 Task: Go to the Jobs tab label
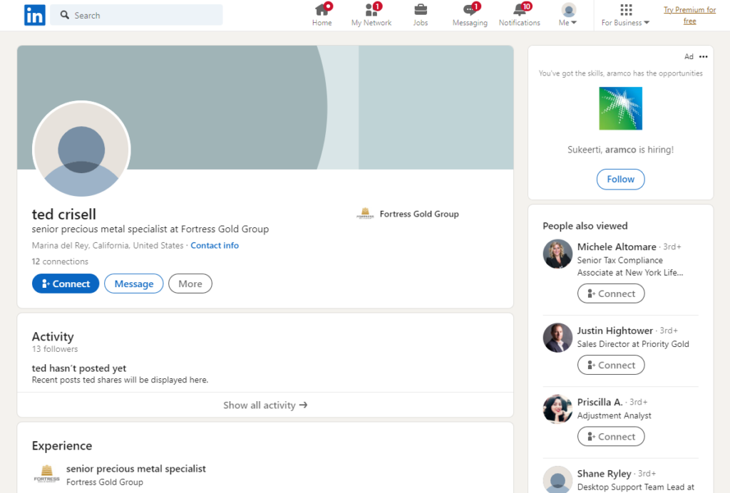(421, 23)
